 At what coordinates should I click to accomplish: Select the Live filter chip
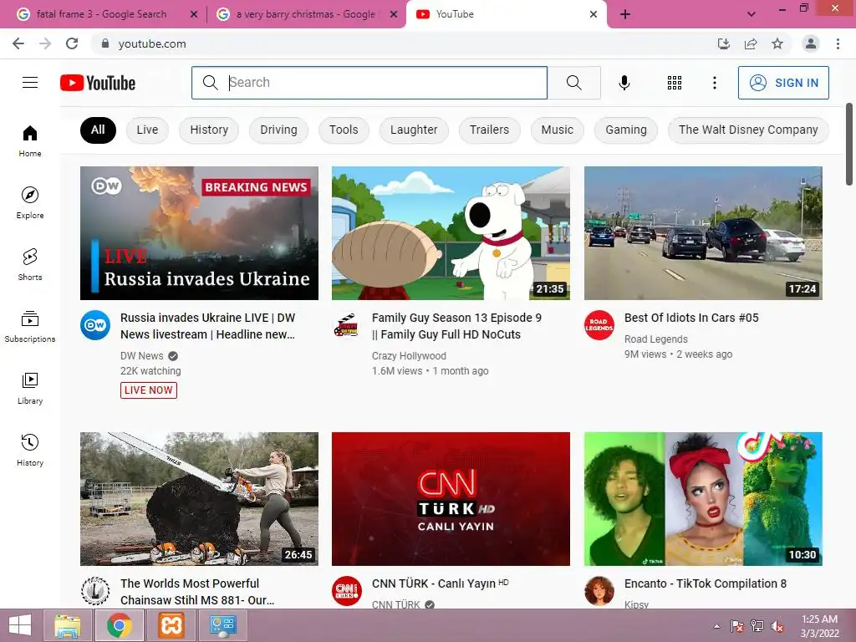point(147,130)
